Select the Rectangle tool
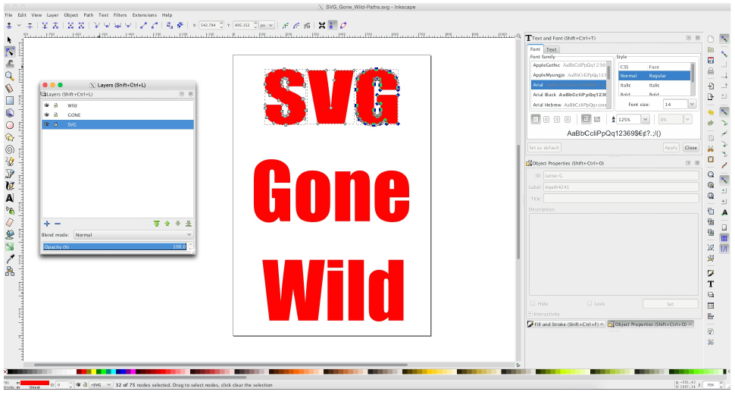This screenshot has width=735, height=395. point(9,100)
